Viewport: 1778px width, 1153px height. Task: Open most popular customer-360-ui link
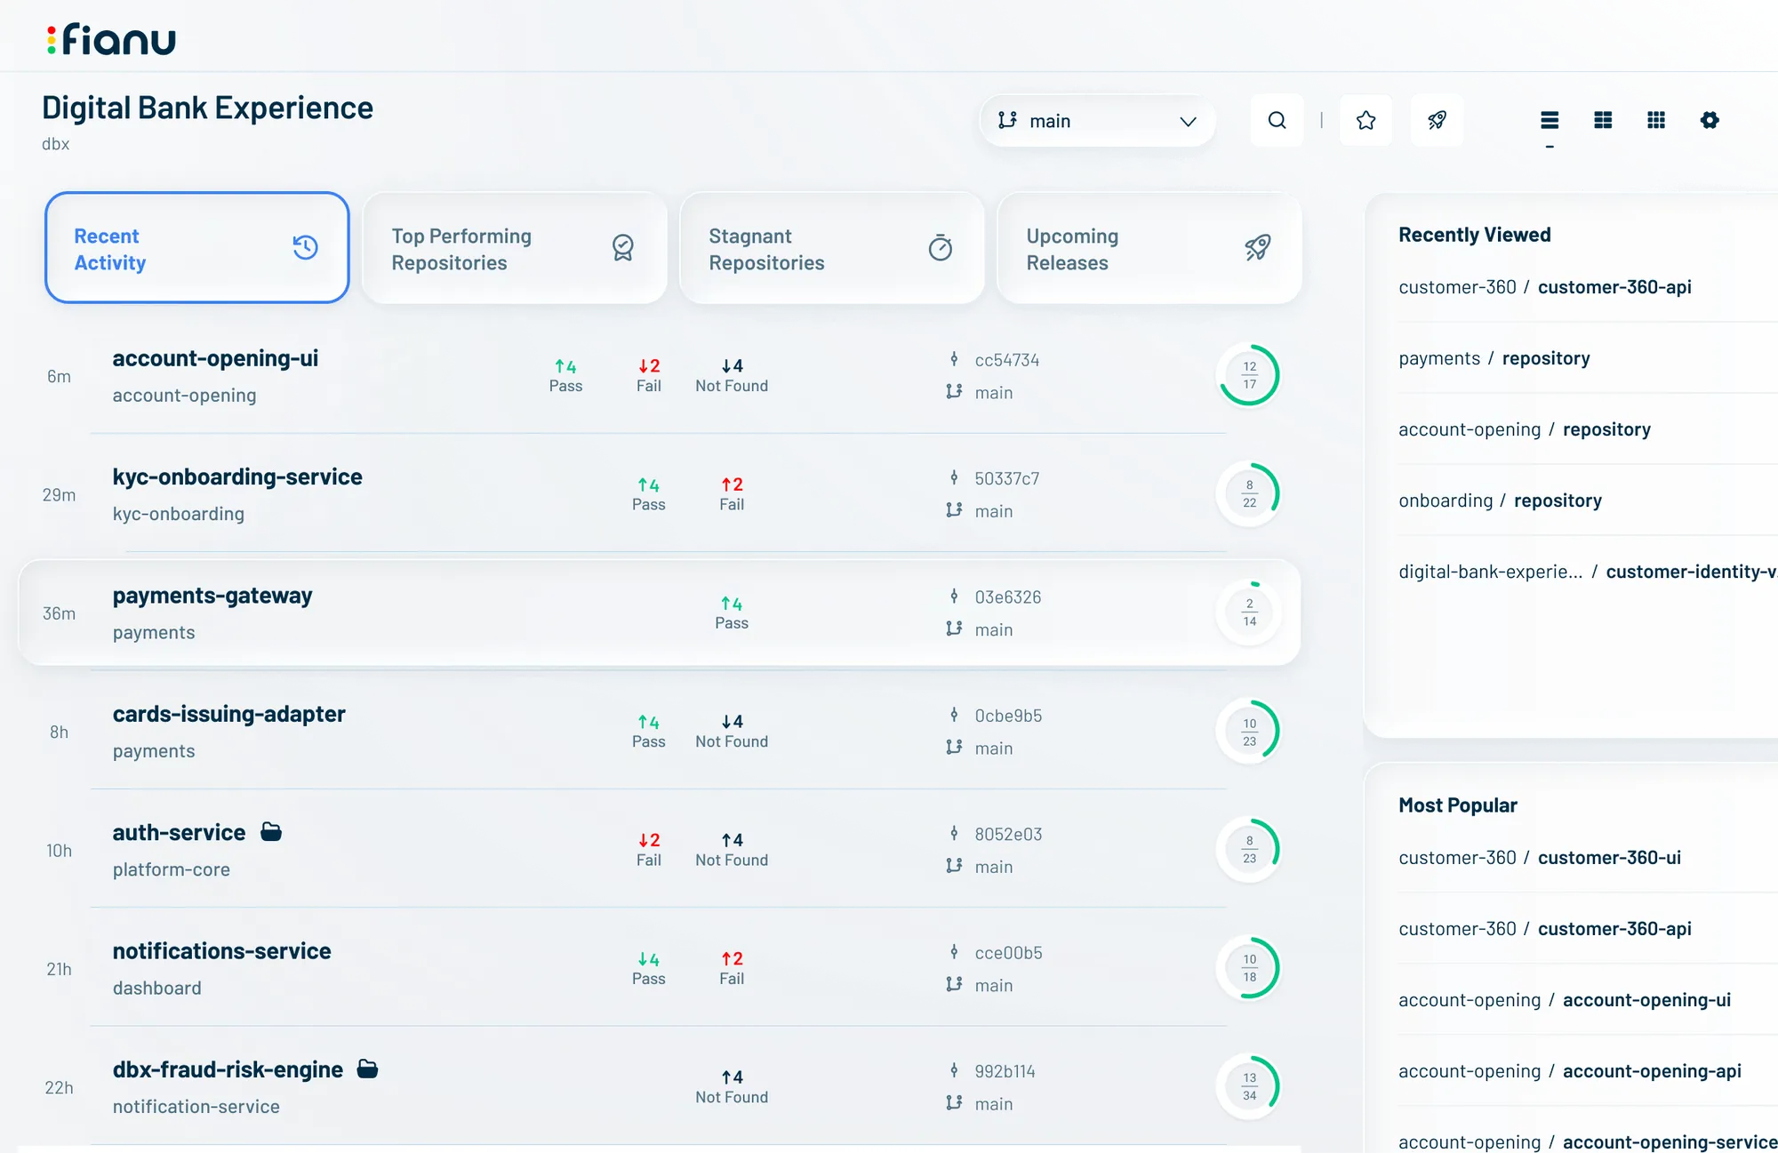click(1539, 858)
